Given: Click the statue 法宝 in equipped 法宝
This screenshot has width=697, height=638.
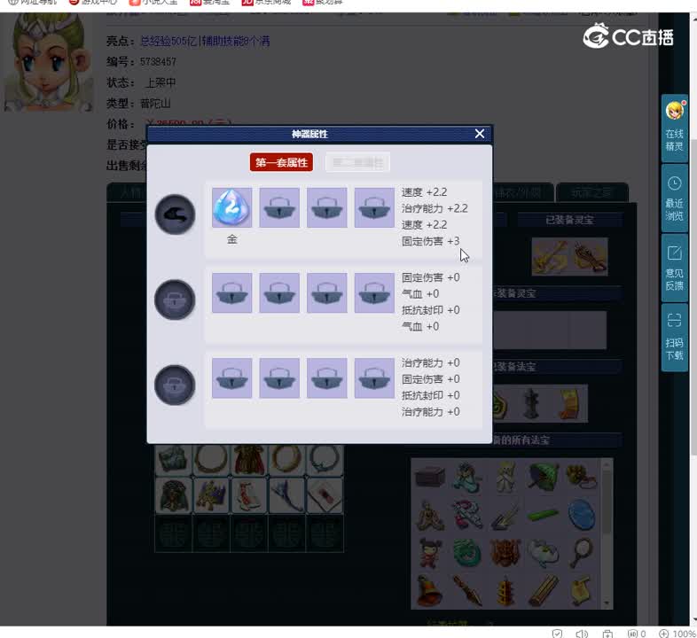Looking at the screenshot, I should coord(531,403).
